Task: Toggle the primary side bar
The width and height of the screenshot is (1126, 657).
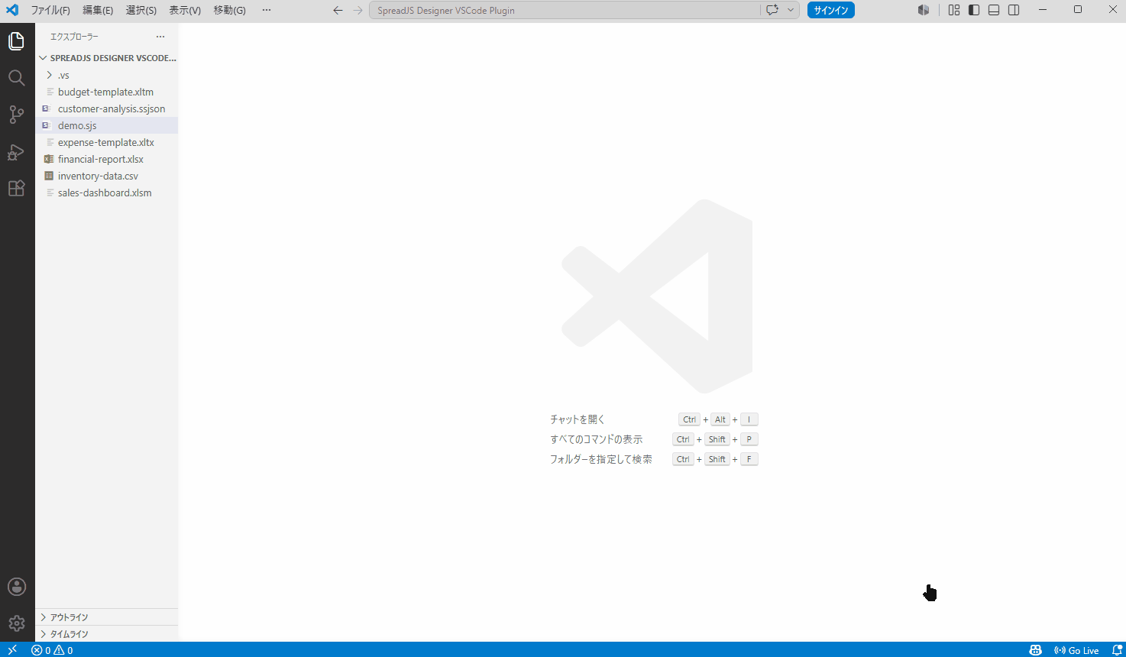Action: tap(974, 10)
